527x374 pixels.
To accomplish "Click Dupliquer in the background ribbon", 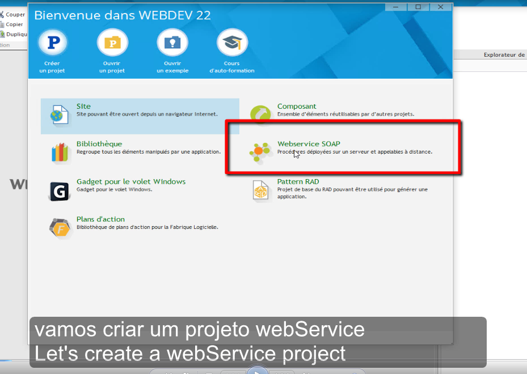I will point(14,34).
